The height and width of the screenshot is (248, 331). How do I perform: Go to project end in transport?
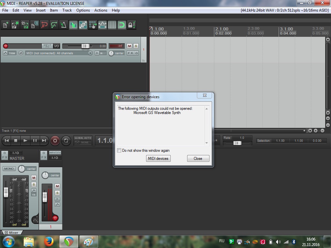tap(44, 141)
